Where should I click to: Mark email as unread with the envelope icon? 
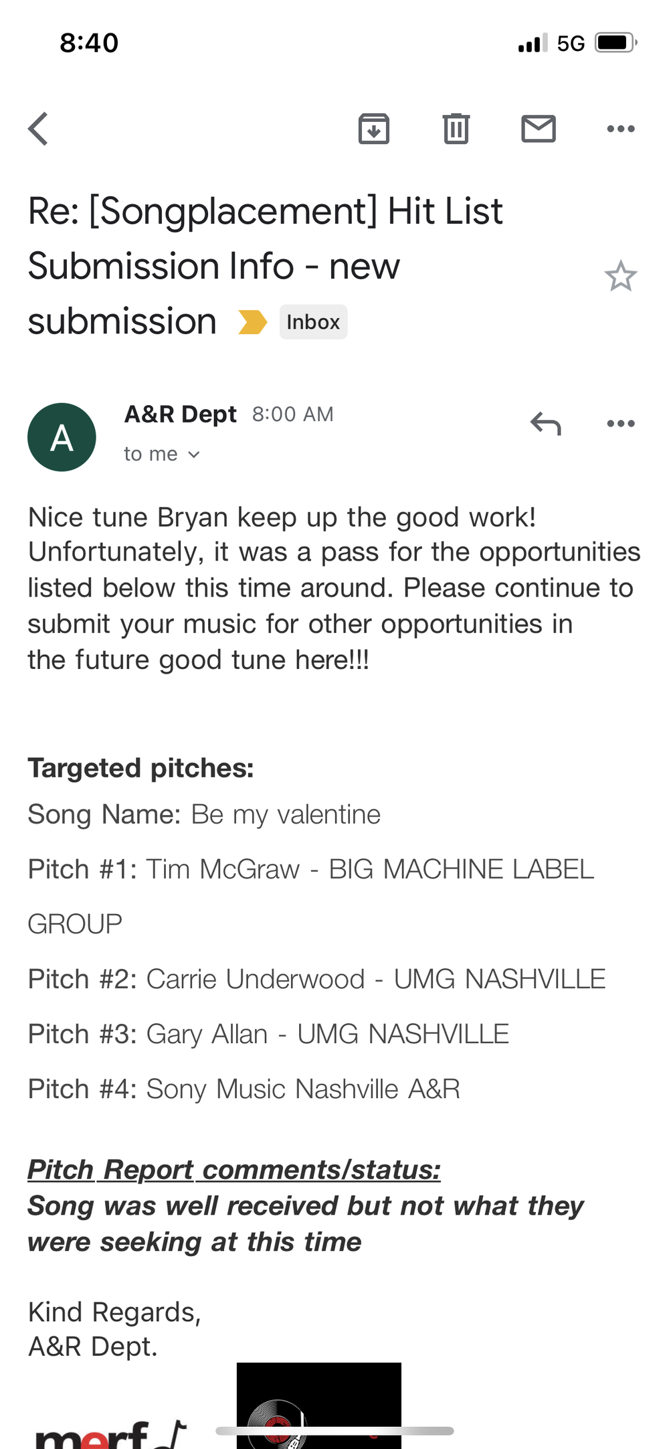click(539, 129)
